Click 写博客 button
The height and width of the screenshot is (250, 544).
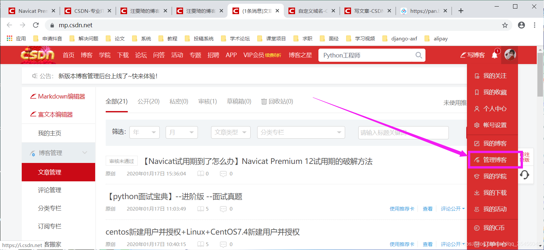coord(472,55)
